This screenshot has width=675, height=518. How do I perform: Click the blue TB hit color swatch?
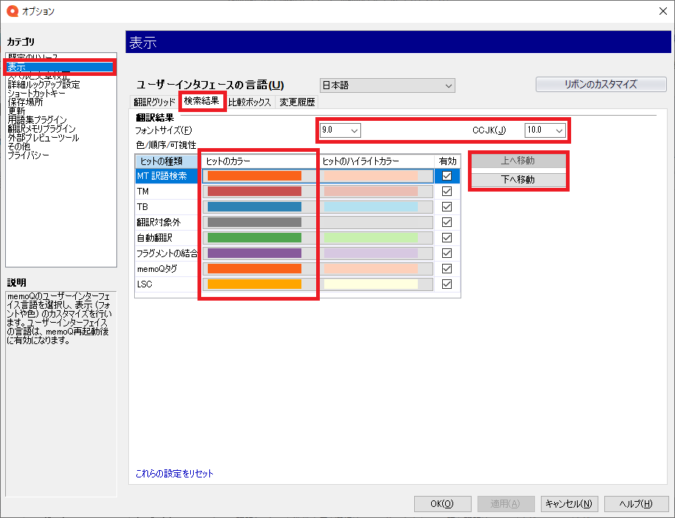255,207
